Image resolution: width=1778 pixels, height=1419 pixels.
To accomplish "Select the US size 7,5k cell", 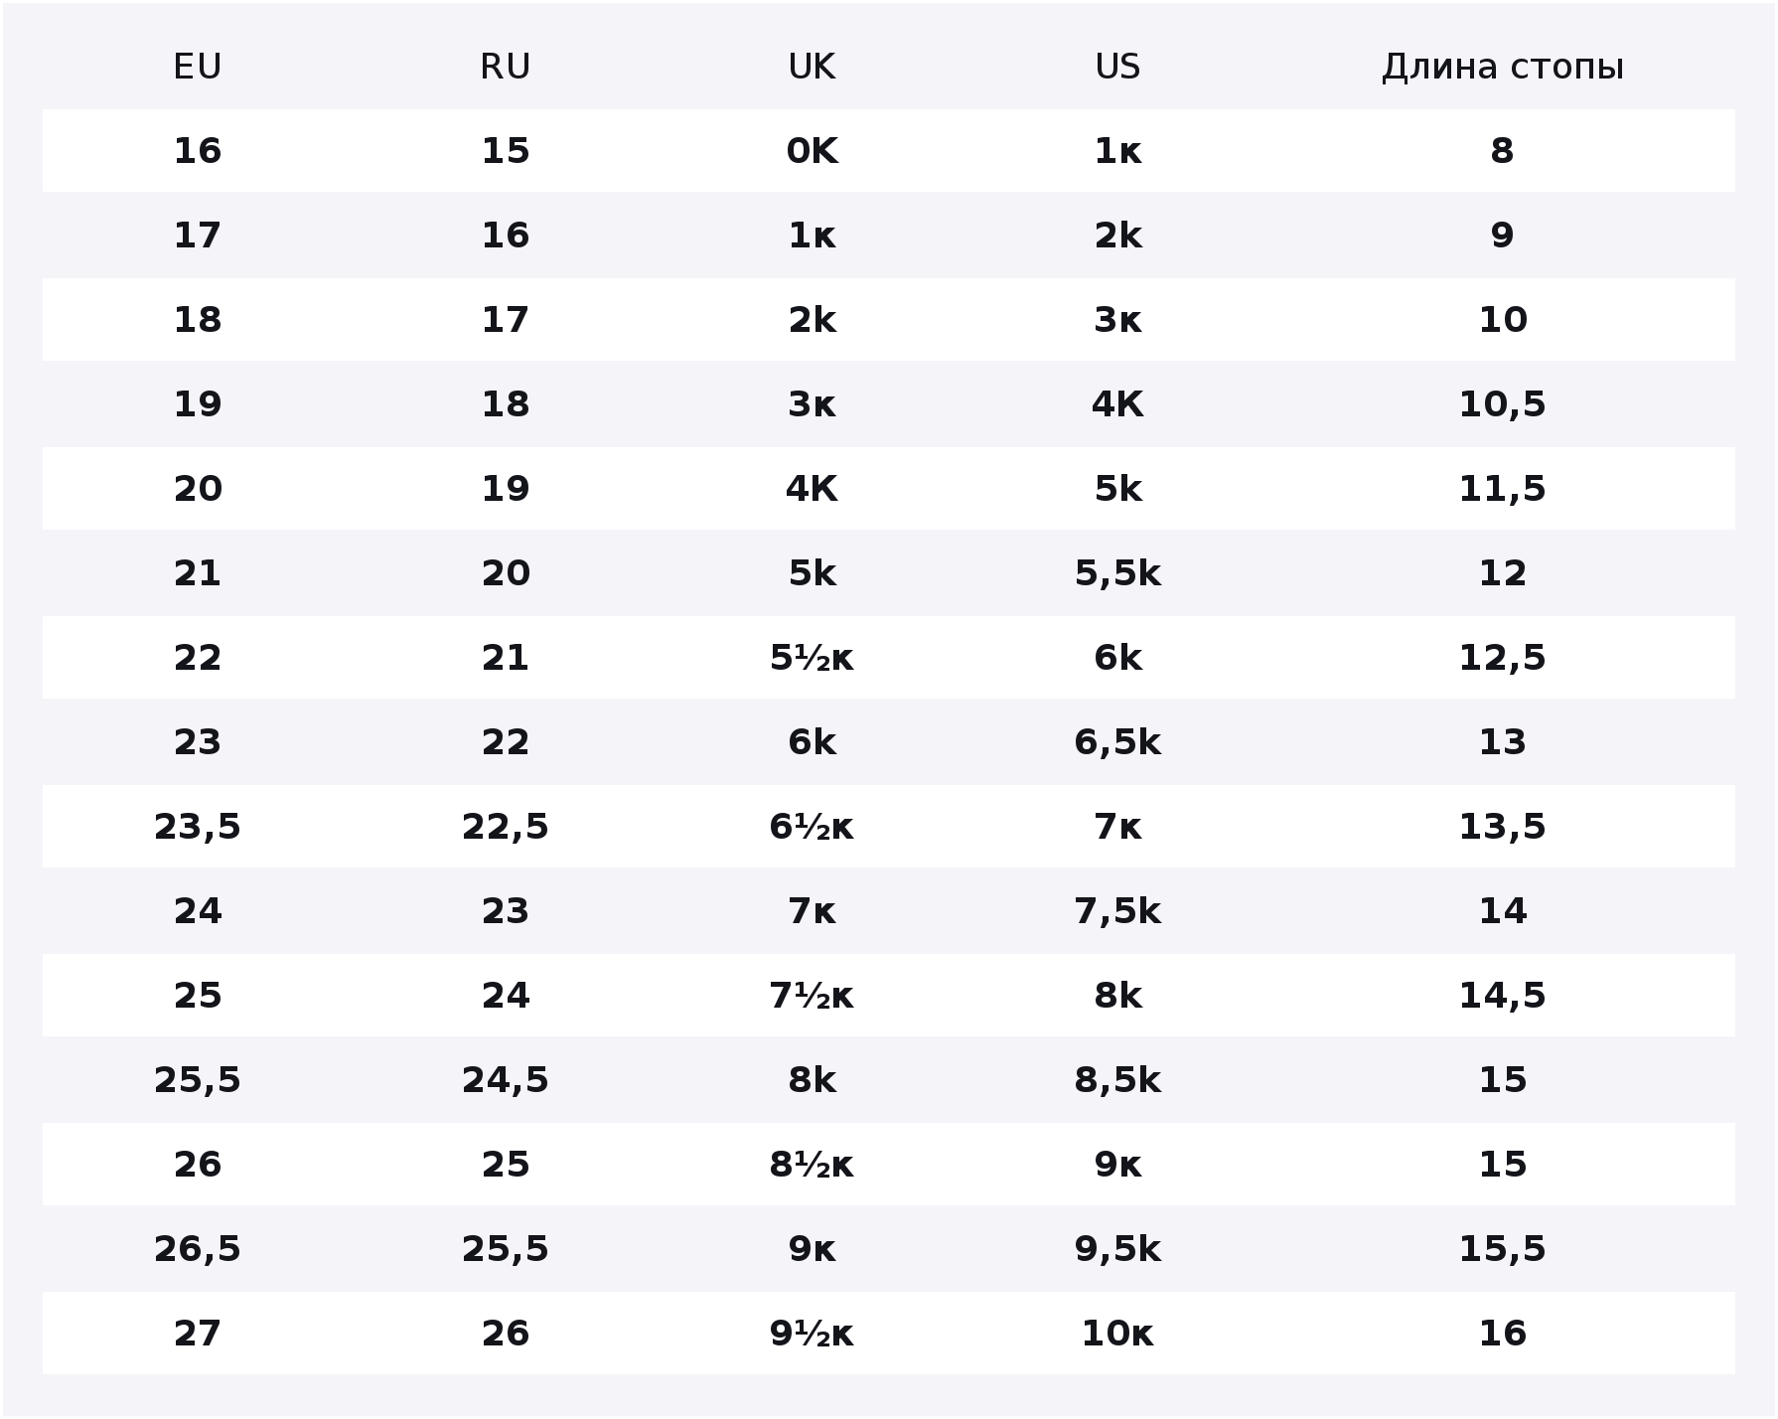I will coord(1117,911).
